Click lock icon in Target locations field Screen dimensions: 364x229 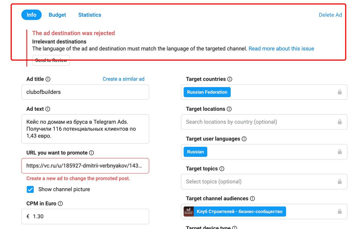click(340, 122)
